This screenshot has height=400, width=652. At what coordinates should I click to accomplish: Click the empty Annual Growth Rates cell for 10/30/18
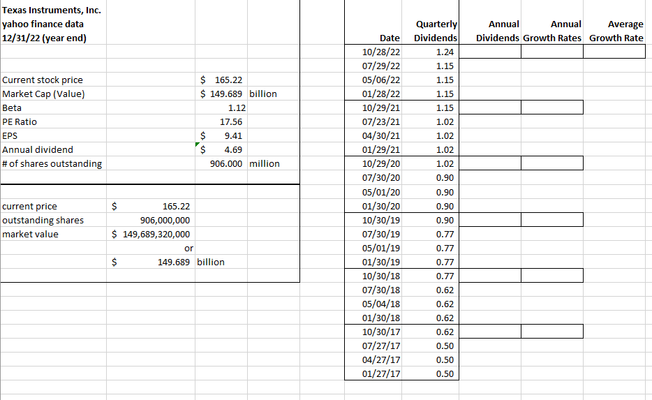point(552,276)
